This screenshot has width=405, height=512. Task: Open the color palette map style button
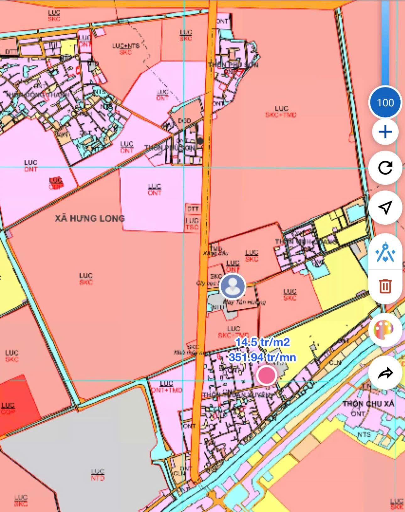[385, 330]
